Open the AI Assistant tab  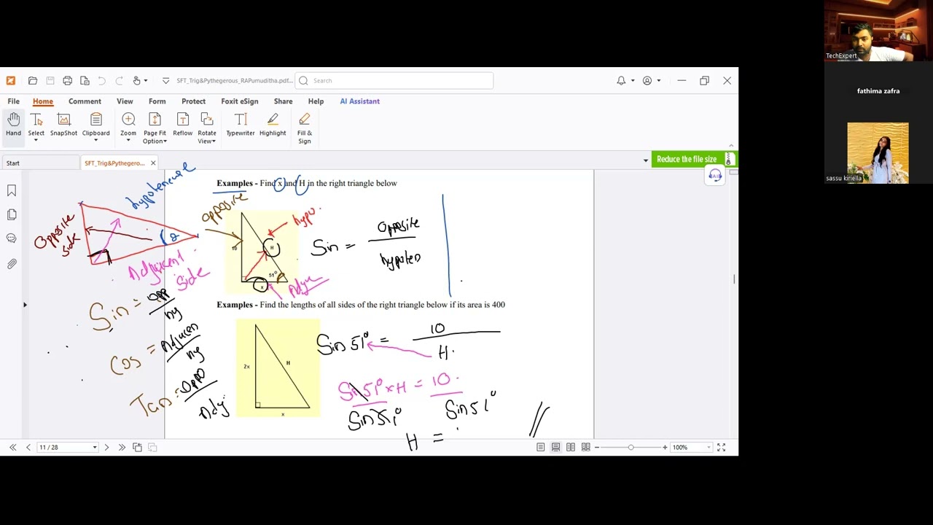(359, 101)
